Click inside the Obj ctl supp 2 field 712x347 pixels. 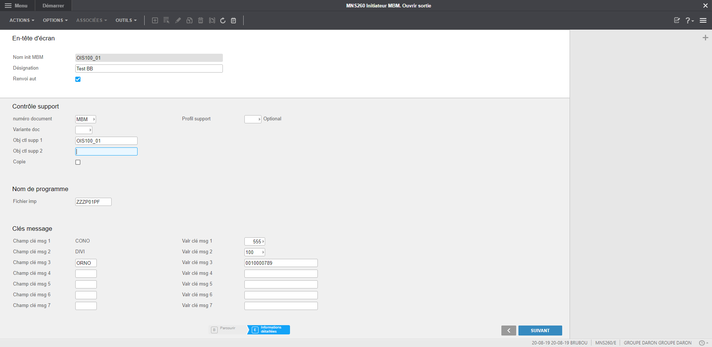tap(106, 151)
